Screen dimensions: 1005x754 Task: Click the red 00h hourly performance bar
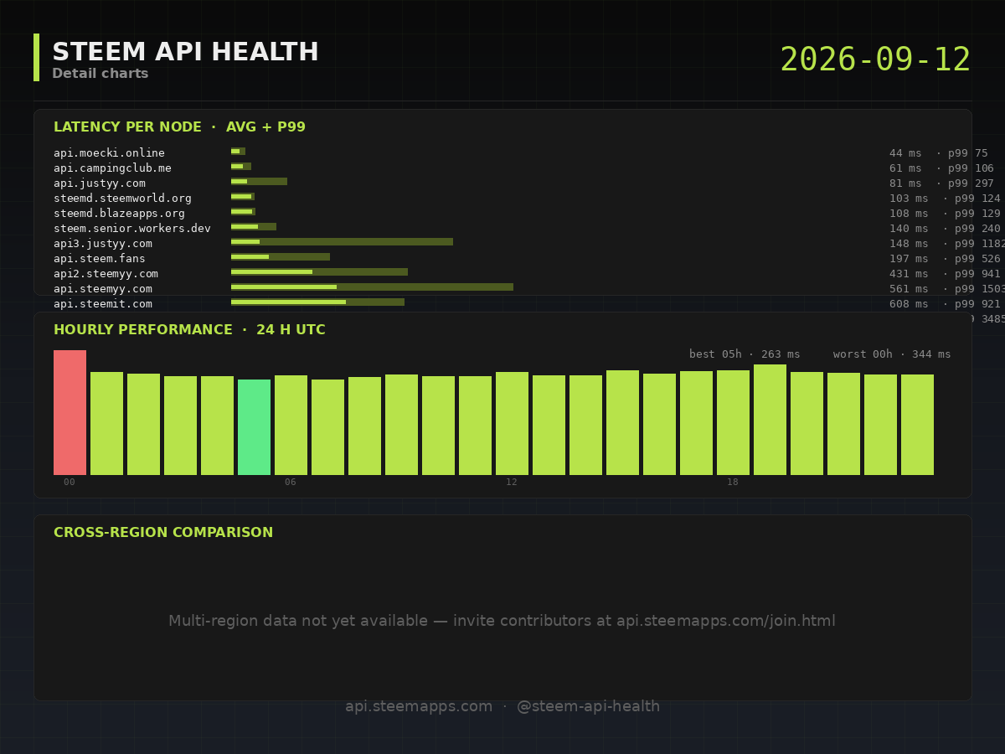(x=70, y=412)
